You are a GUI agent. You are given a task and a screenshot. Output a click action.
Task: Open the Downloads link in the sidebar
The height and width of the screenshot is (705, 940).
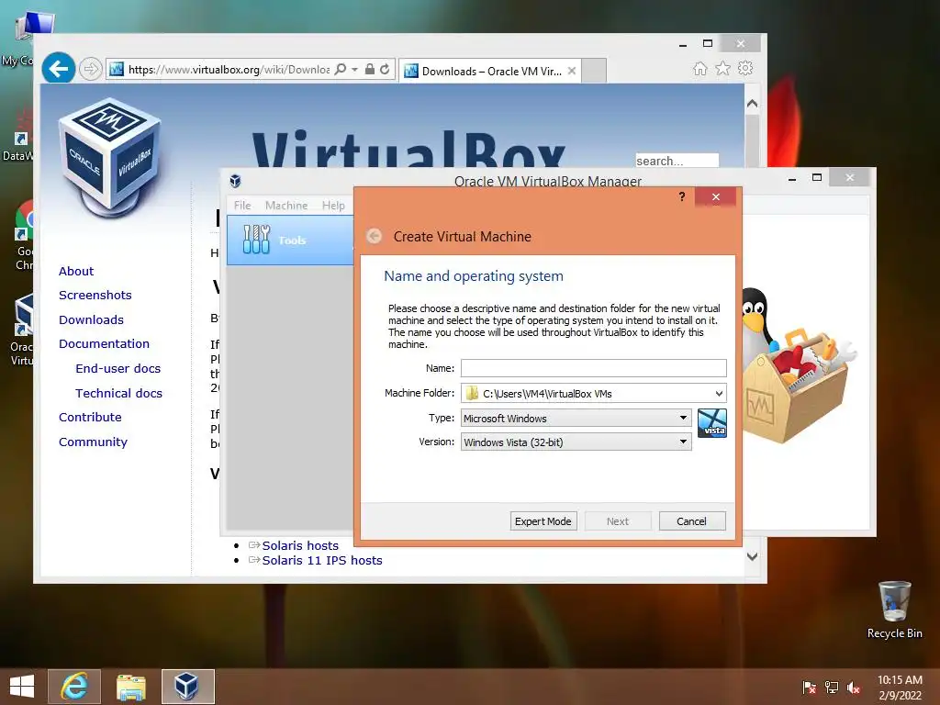point(91,319)
